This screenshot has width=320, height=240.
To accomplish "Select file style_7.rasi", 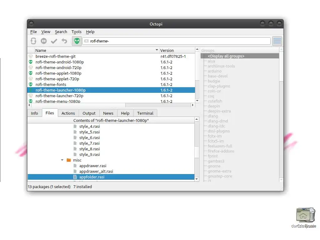I will [90, 143].
